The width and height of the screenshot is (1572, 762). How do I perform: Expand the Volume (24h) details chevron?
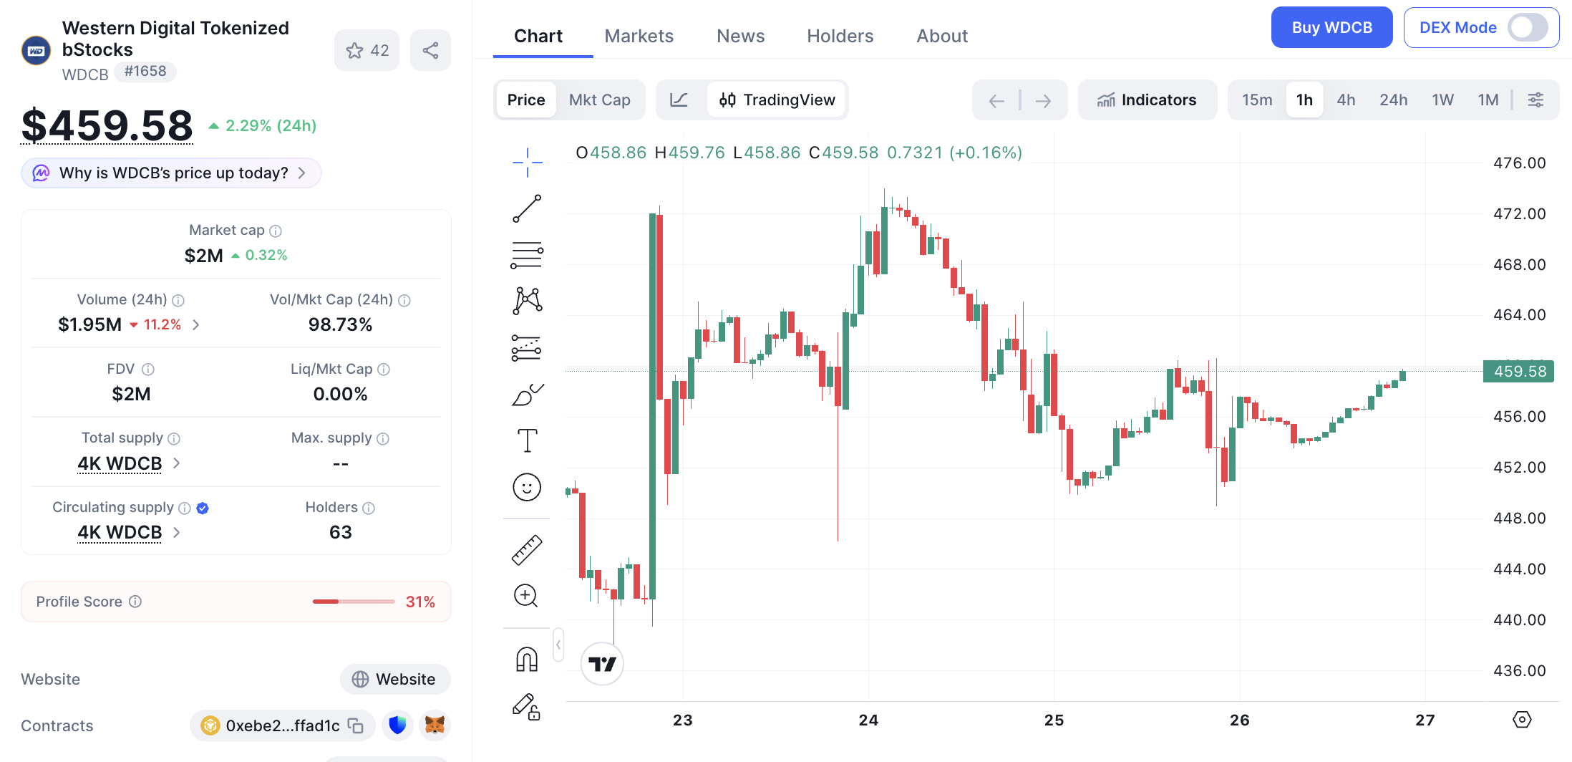point(196,324)
